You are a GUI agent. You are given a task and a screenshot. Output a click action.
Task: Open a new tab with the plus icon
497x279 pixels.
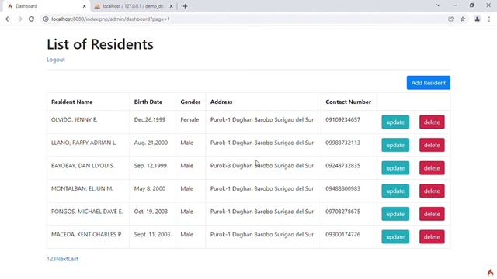185,6
